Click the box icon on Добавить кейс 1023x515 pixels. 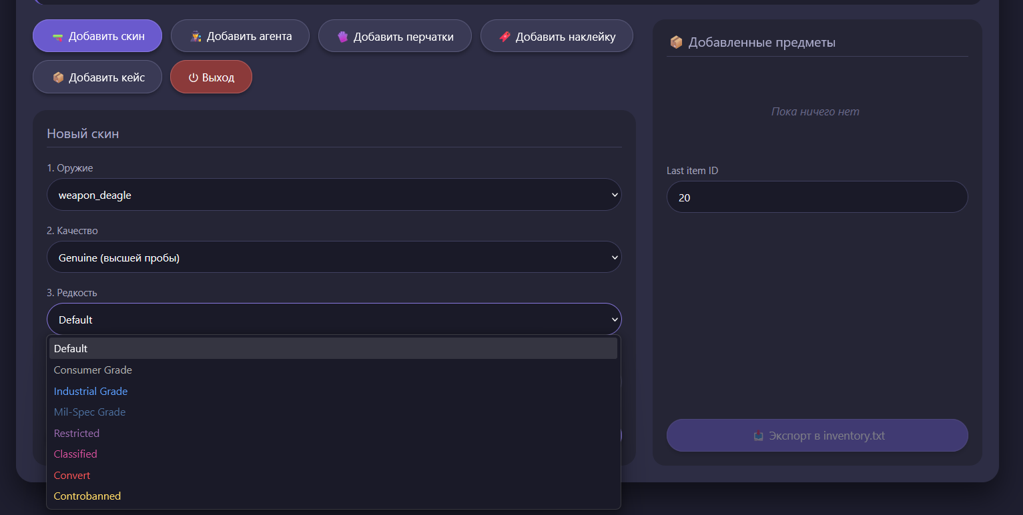(x=58, y=77)
